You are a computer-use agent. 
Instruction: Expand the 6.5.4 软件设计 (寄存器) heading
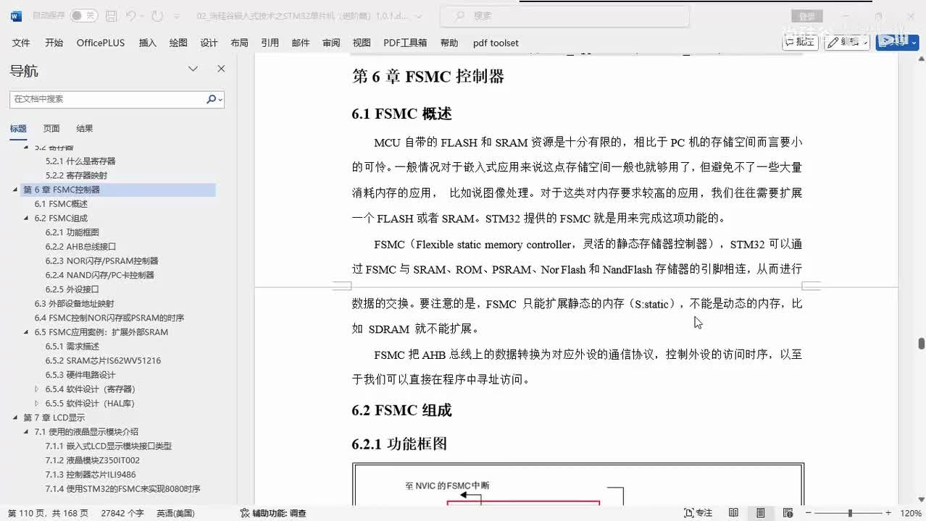[x=37, y=389]
